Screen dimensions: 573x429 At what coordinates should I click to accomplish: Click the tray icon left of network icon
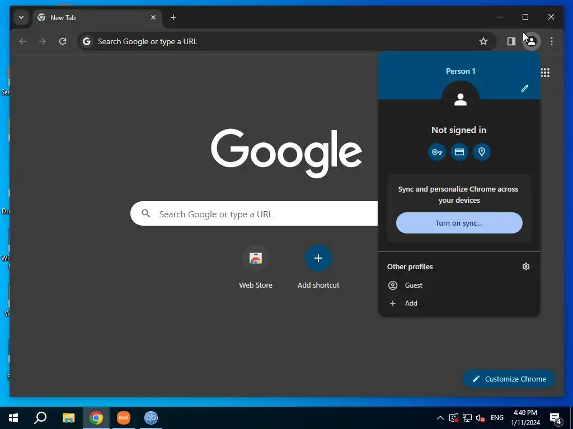pos(453,418)
